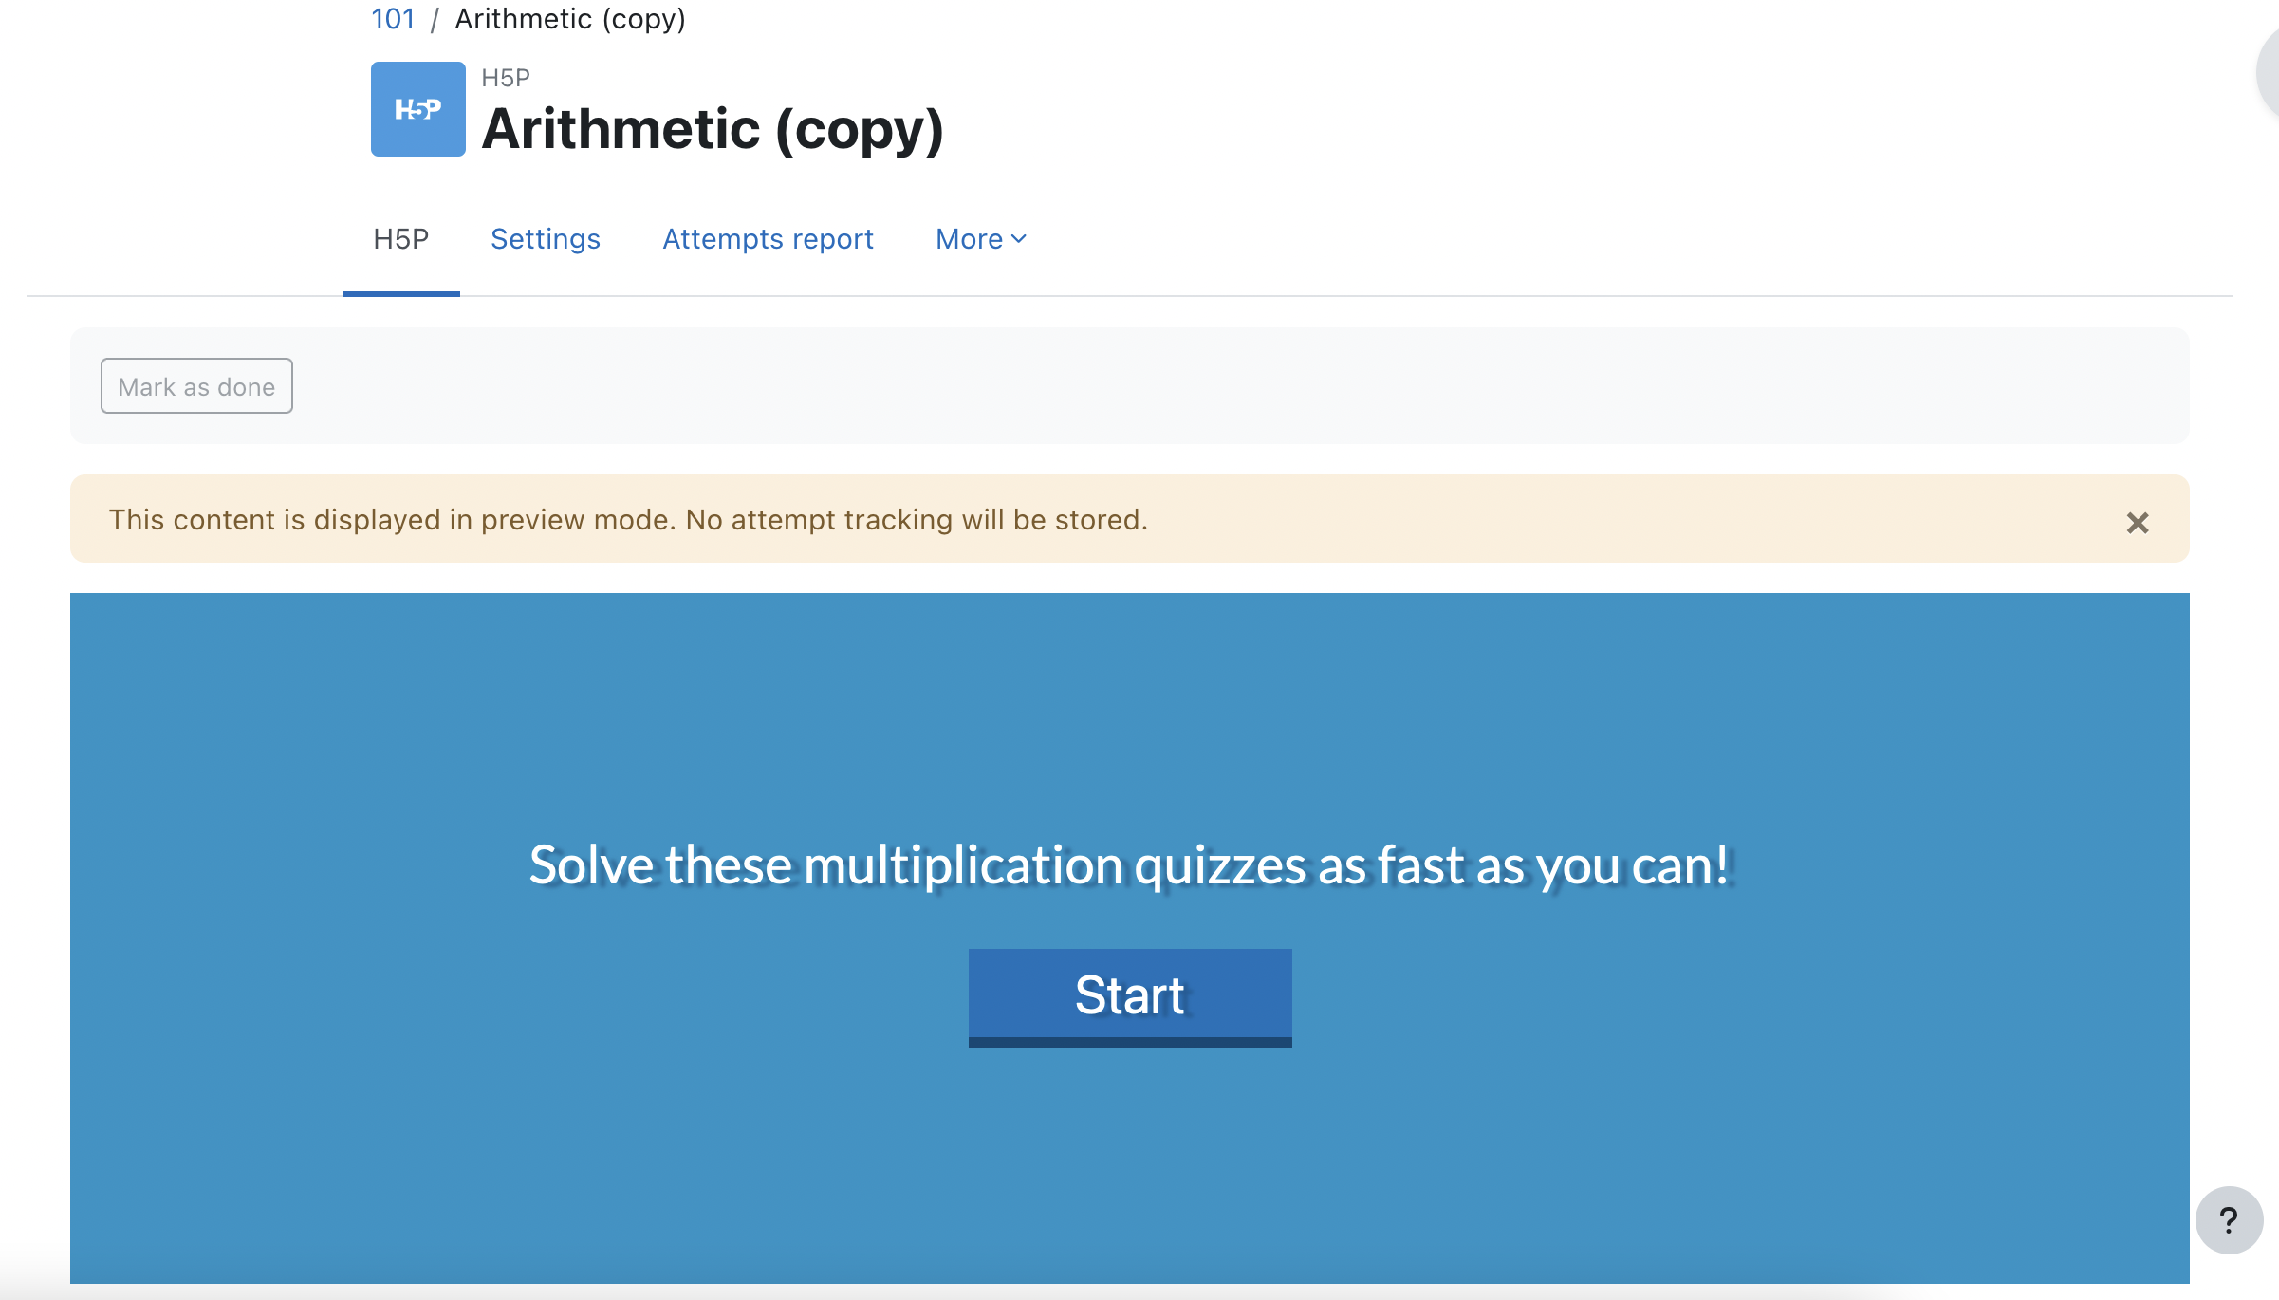Click the H5P activity icon beside title

[x=417, y=109]
